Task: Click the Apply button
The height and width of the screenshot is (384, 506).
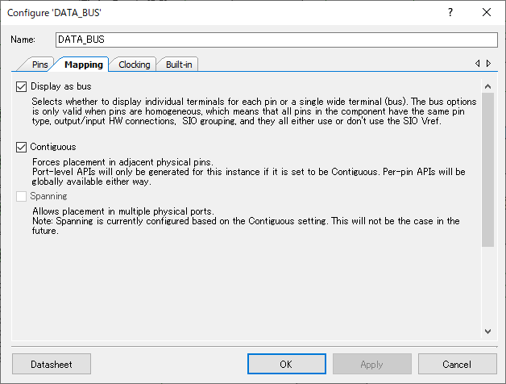Action: 371,364
